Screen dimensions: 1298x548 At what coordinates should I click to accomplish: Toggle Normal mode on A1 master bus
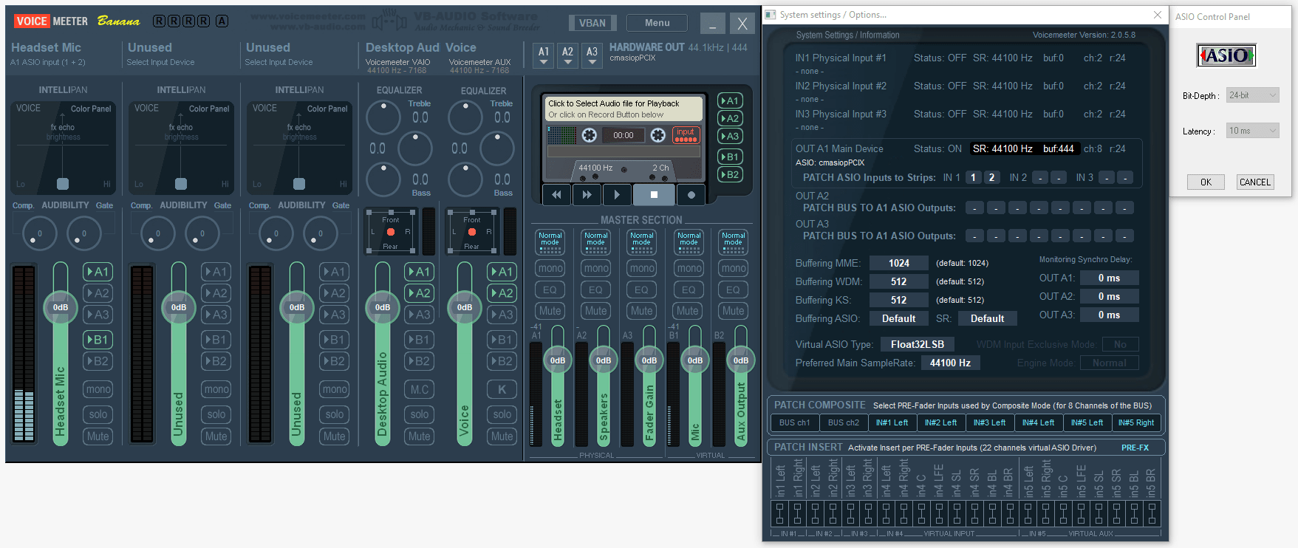[x=550, y=242]
